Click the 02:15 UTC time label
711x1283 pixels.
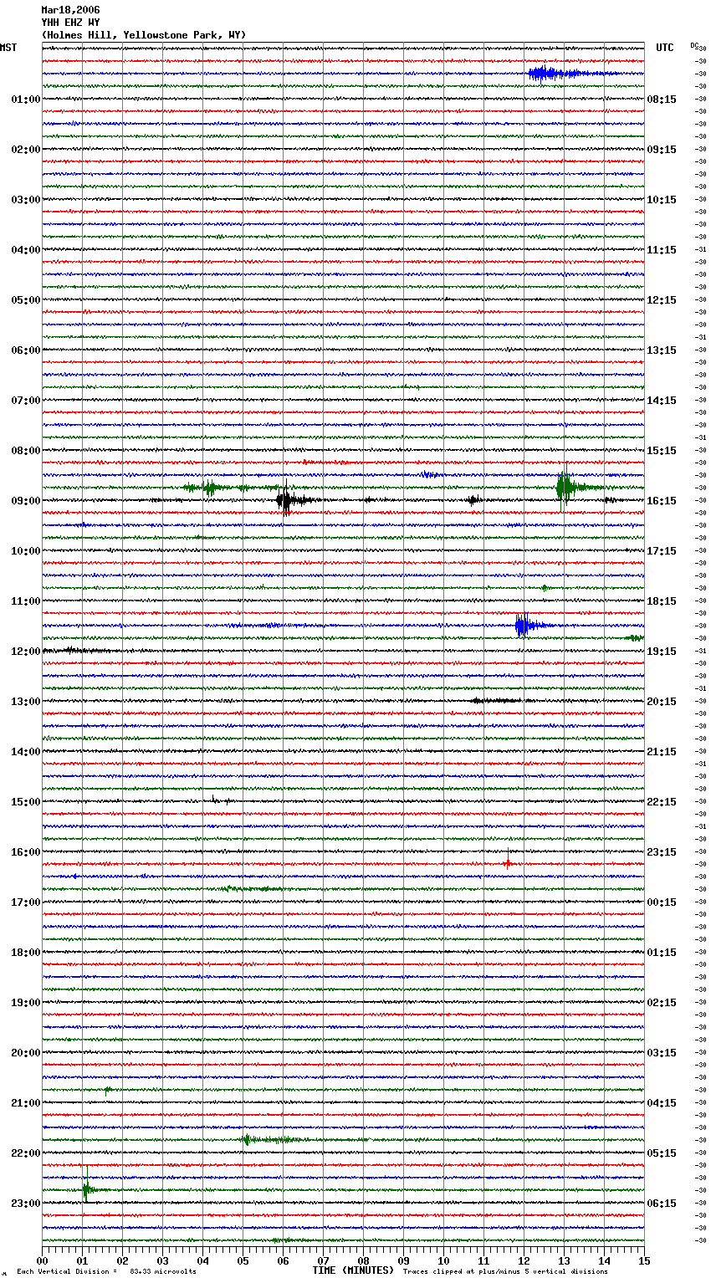pos(662,1003)
